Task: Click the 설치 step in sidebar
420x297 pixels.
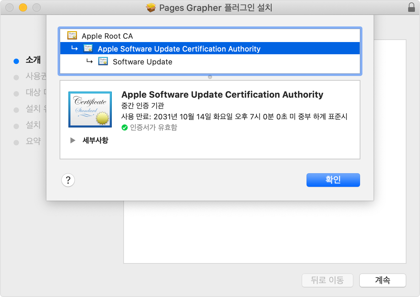Action: (x=33, y=125)
